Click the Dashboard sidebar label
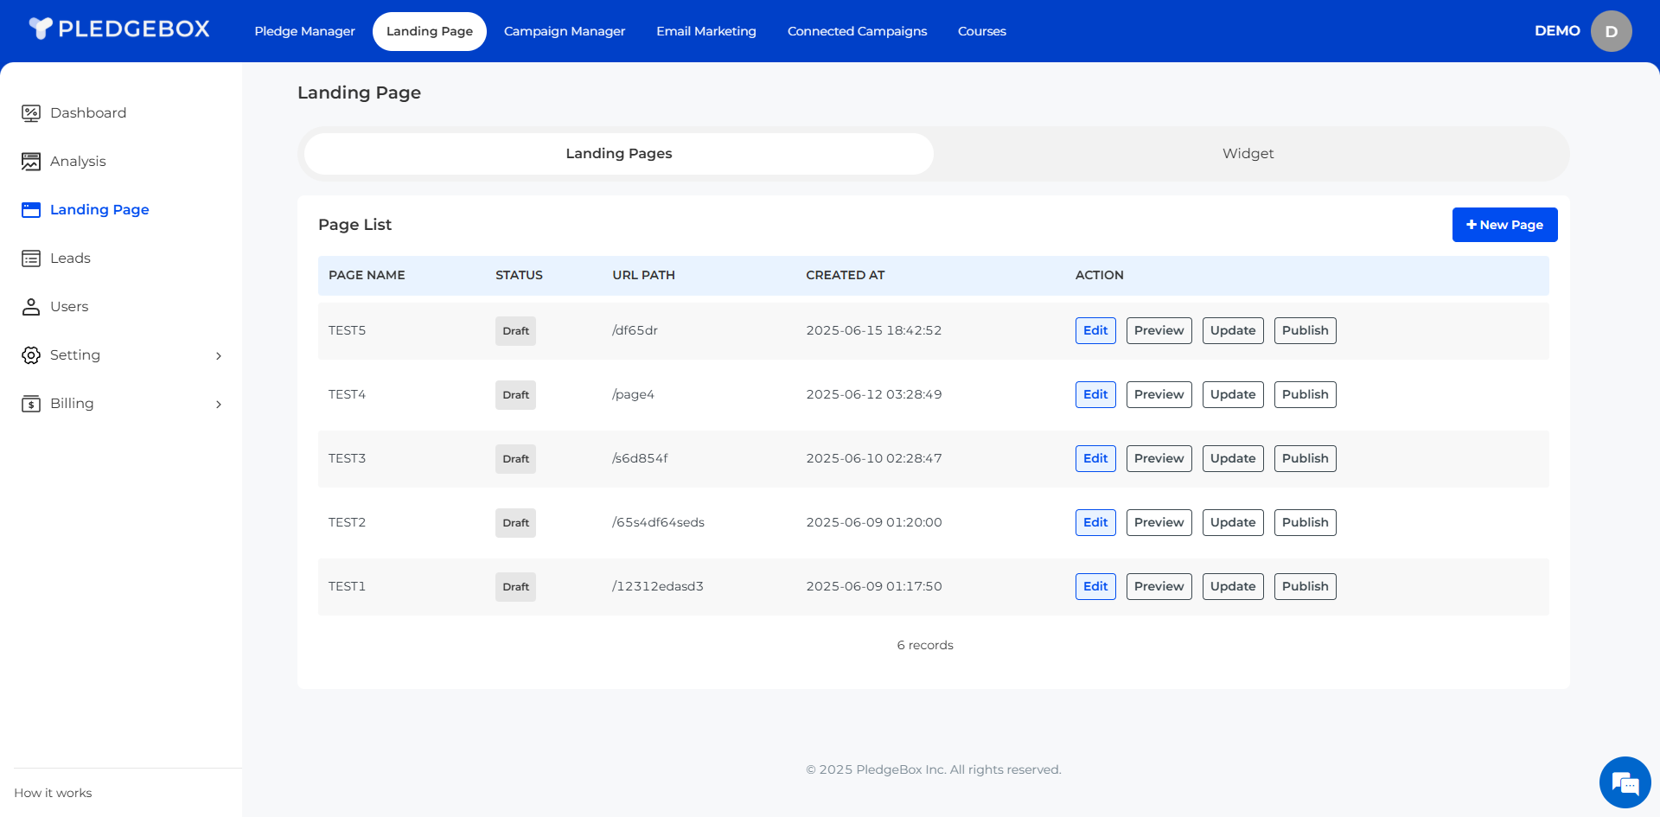 pyautogui.click(x=88, y=113)
